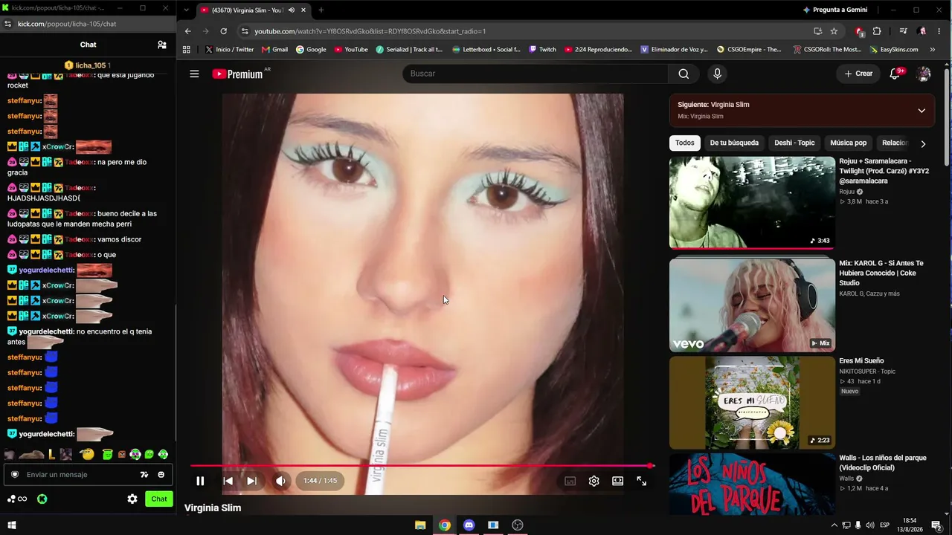The height and width of the screenshot is (535, 952).
Task: Click the green Kick K icon
Action: pyautogui.click(x=42, y=499)
